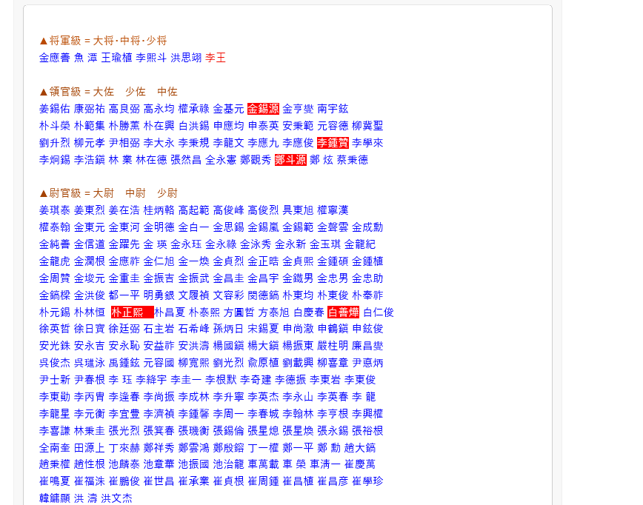The image size is (643, 505).
Task: Open the highlighted 白善燁 link
Action: pos(343,312)
